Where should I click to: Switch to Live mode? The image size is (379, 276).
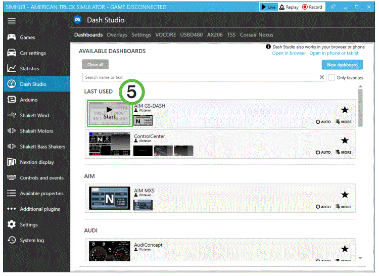pos(269,7)
